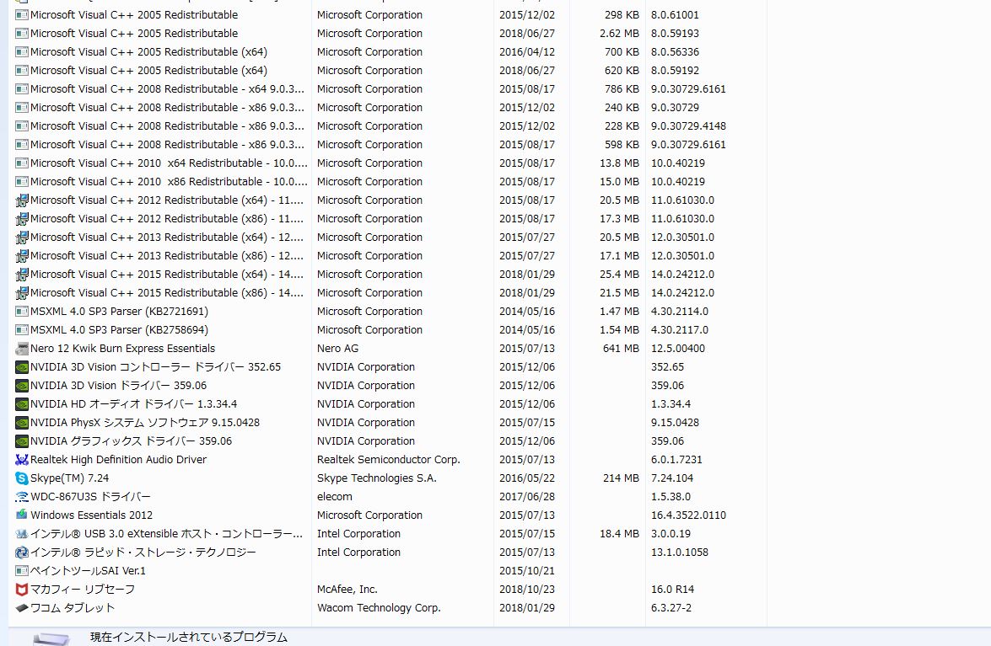Click the Visual C++ 2013 Redistributable (x86) icon
This screenshot has width=991, height=646.
(21, 256)
